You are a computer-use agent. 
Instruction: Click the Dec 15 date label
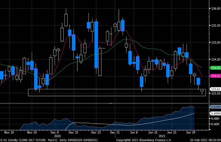point(73,133)
